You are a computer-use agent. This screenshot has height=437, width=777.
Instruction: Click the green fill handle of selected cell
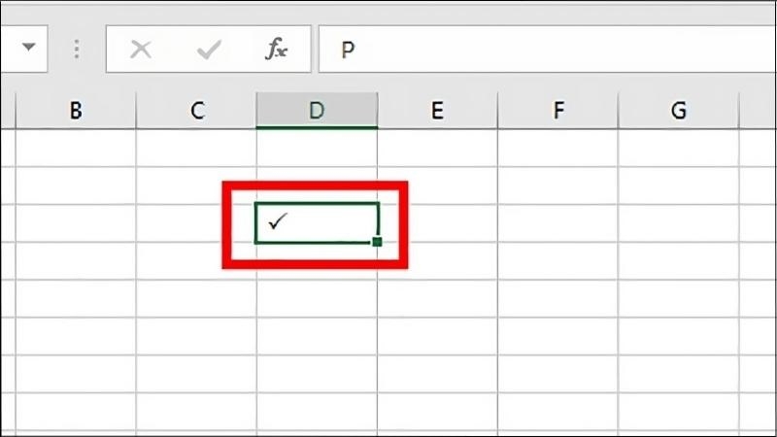pyautogui.click(x=377, y=242)
